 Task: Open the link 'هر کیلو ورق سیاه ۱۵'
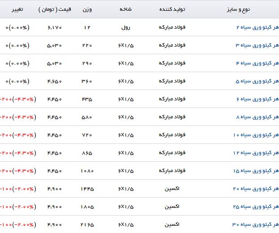point(256,171)
